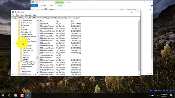Expand the System key
The height and width of the screenshot is (98, 175).
pos(19,60)
